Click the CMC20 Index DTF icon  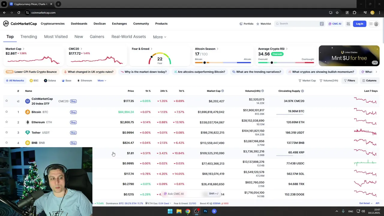coord(28,101)
